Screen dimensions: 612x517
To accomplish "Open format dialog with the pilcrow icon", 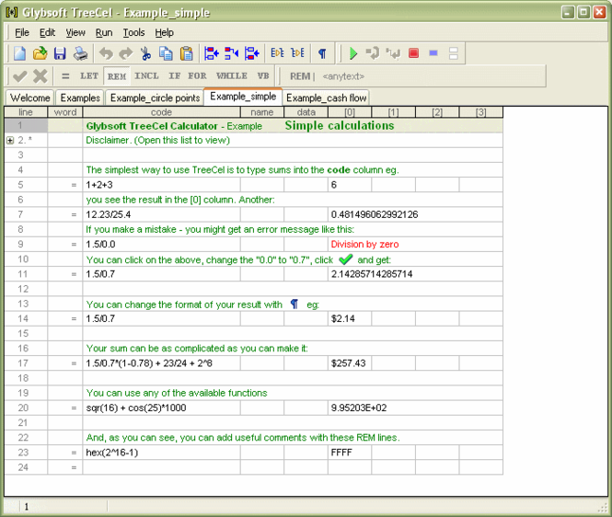I will coord(322,53).
